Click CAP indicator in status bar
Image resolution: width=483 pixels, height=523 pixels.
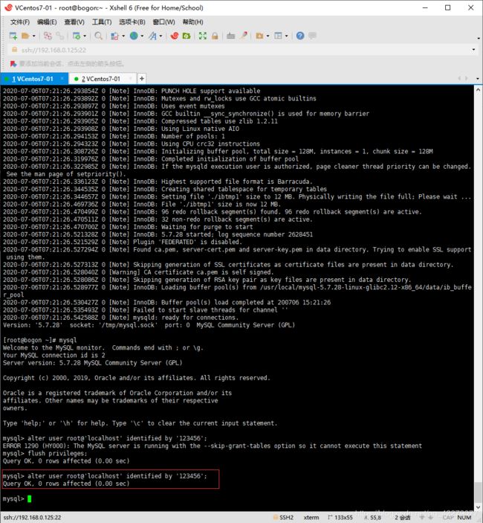448,518
